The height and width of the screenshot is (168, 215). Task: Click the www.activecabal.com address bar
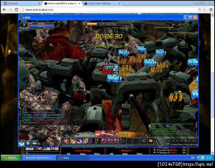109,10
